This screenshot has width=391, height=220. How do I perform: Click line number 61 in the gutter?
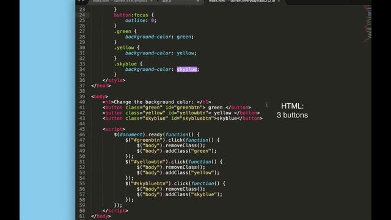[82, 216]
